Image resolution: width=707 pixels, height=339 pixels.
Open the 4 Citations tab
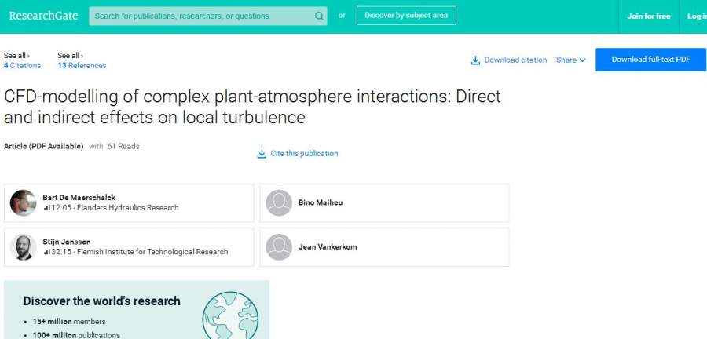[x=22, y=66]
